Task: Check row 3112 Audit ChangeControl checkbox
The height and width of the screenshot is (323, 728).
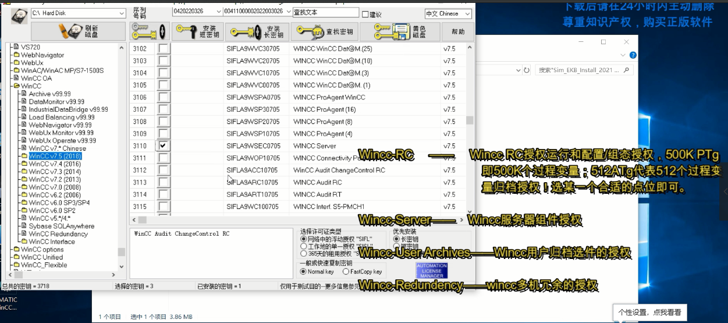Action: [164, 171]
